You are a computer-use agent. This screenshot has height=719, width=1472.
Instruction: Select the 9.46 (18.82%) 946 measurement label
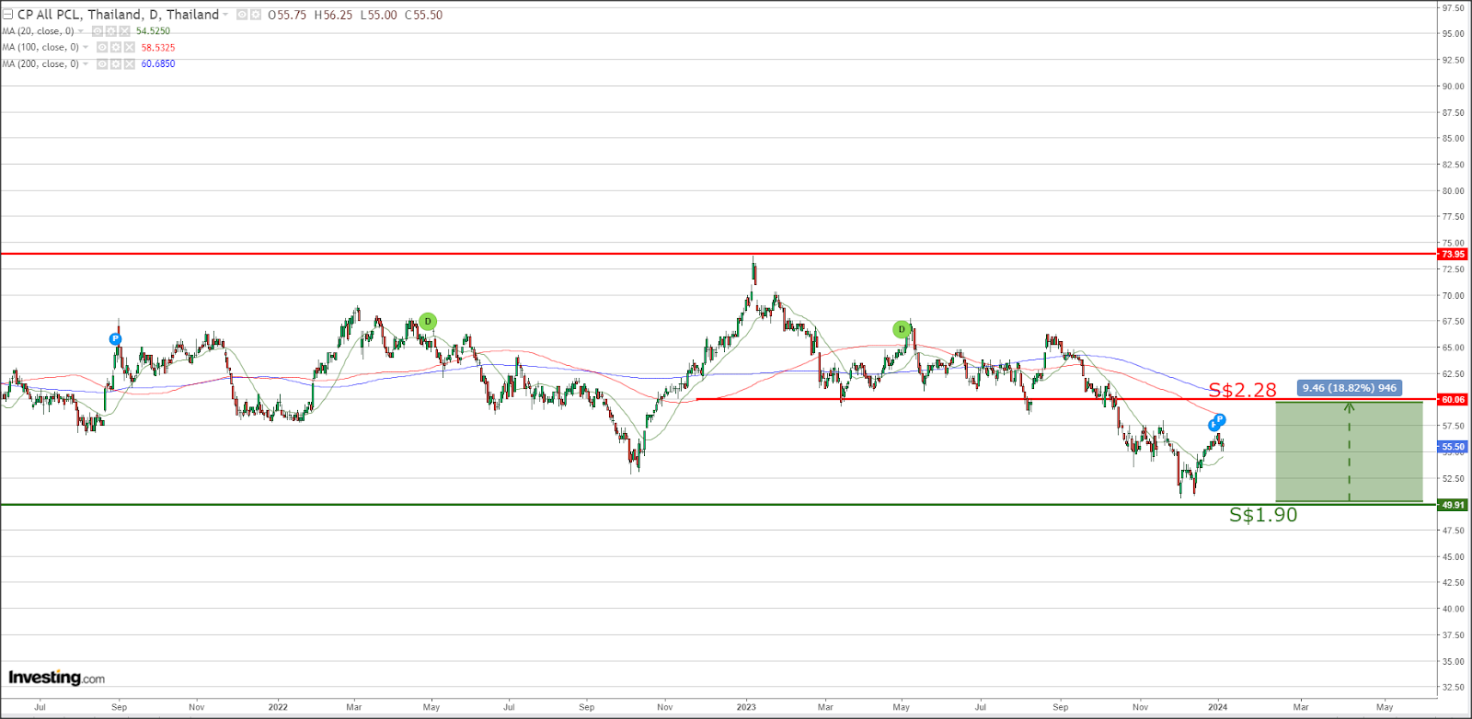click(1349, 388)
